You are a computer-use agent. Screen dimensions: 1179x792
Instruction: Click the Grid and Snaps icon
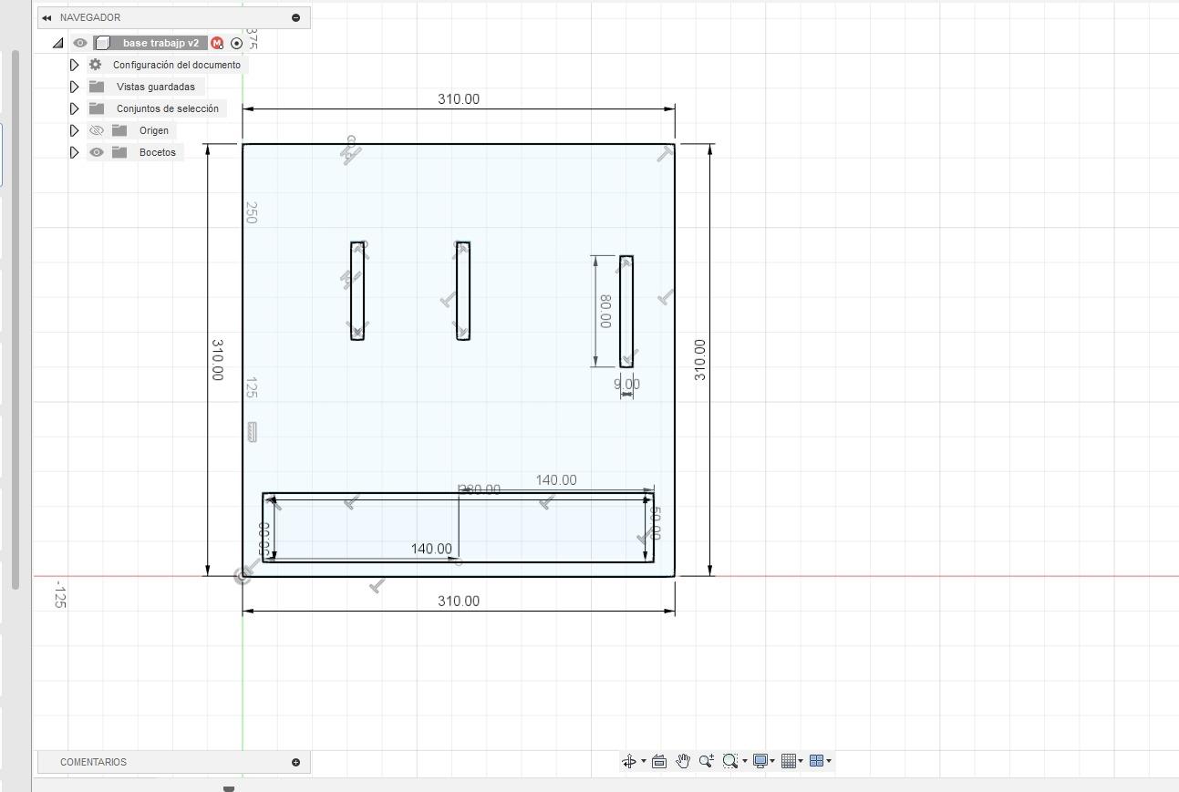(x=789, y=761)
